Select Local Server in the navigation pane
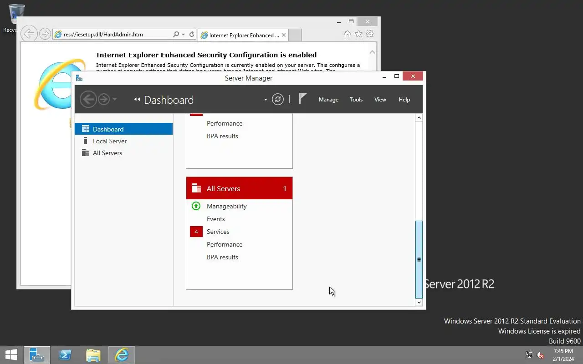 click(x=124, y=141)
